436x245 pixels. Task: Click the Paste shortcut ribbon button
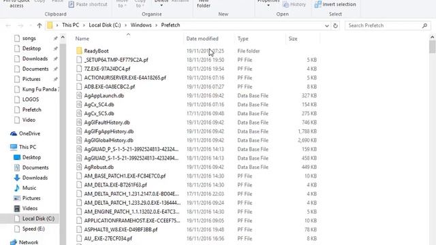(x=88, y=5)
